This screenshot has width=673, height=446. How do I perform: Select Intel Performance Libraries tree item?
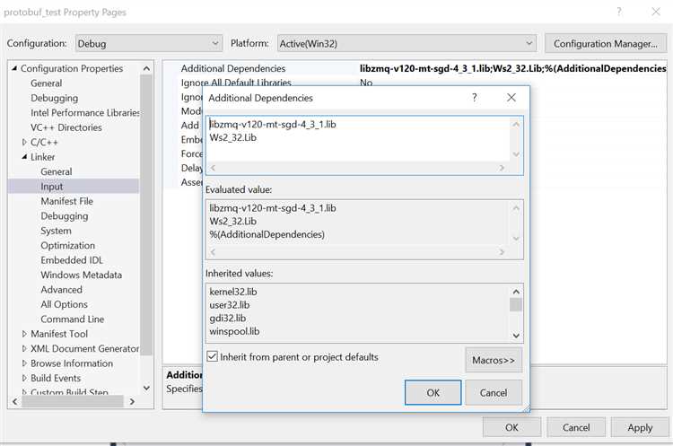pos(85,112)
